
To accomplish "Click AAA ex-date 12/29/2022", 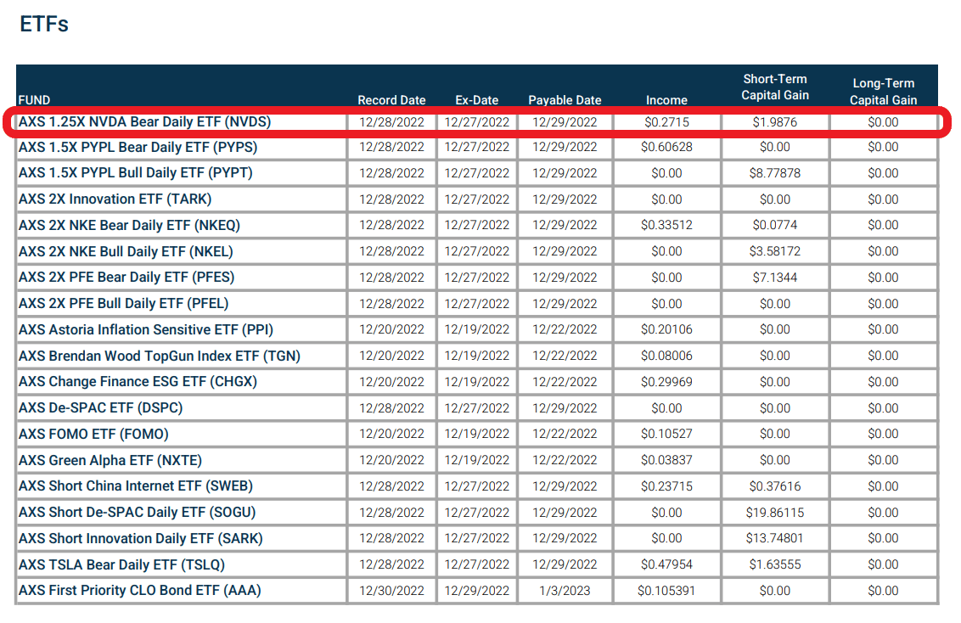I will [x=477, y=591].
